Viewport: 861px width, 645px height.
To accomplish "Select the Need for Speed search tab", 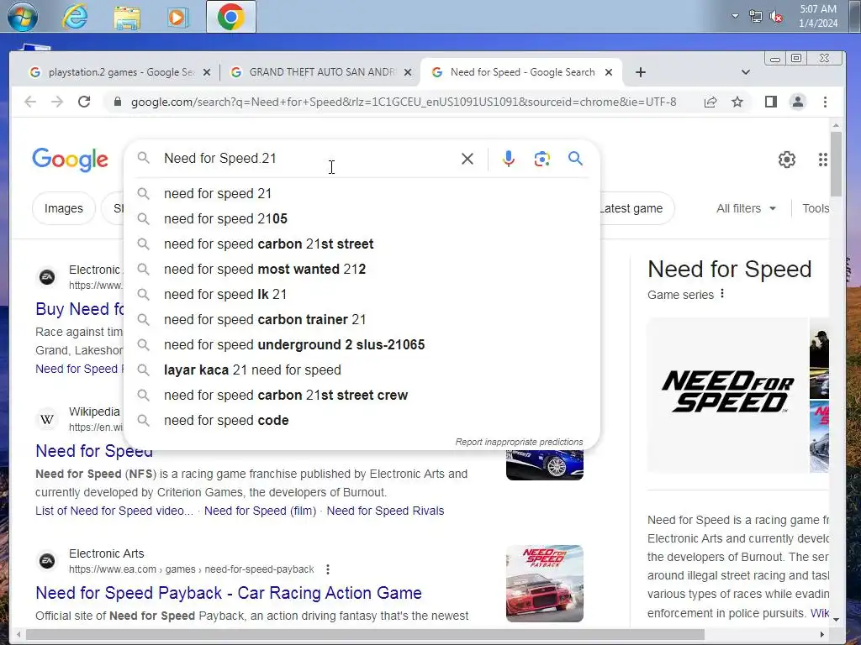I will [x=521, y=72].
